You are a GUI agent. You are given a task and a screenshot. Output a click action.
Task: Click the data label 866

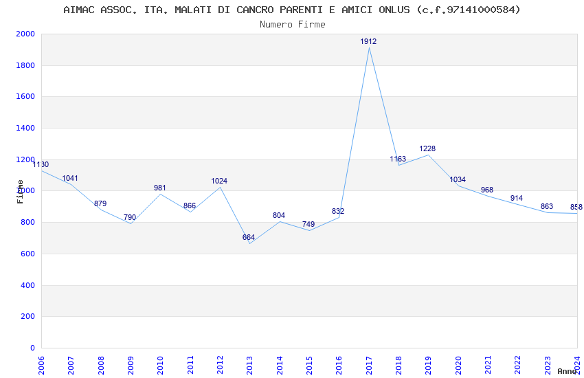coord(190,206)
